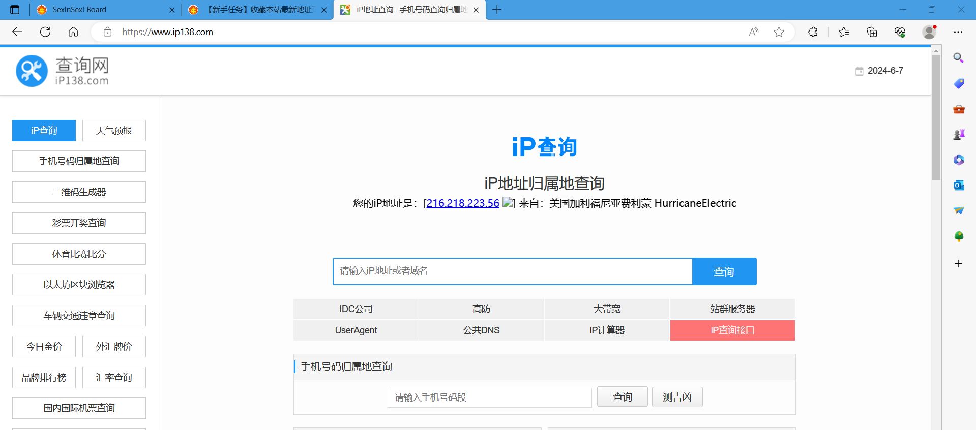Open 今日金价 button

point(44,347)
